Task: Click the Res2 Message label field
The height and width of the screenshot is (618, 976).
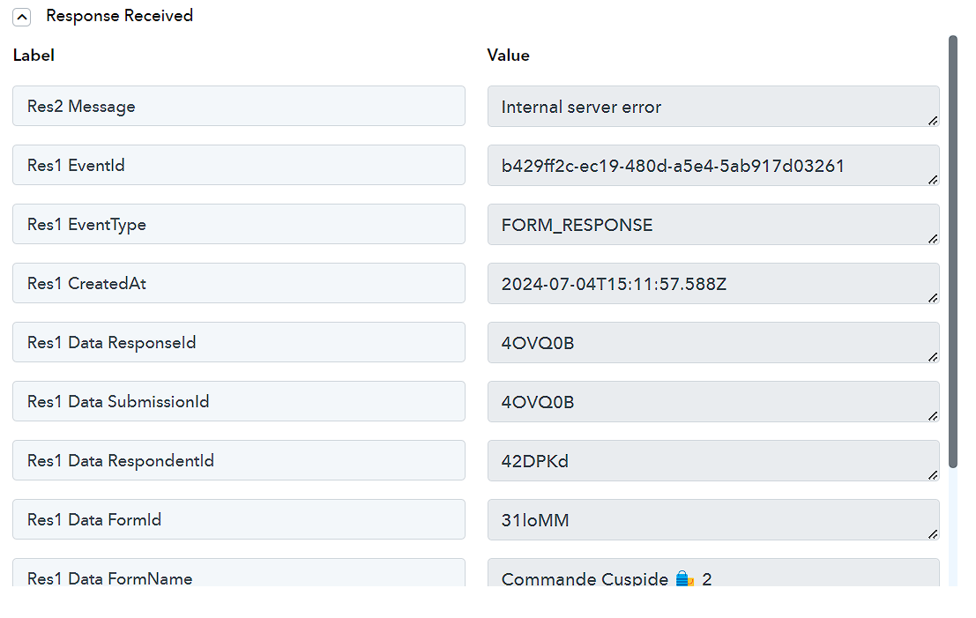Action: coord(238,106)
